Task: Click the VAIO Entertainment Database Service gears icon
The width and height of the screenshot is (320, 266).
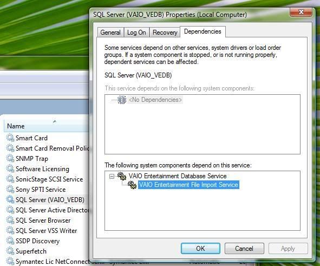Action: tap(122, 176)
